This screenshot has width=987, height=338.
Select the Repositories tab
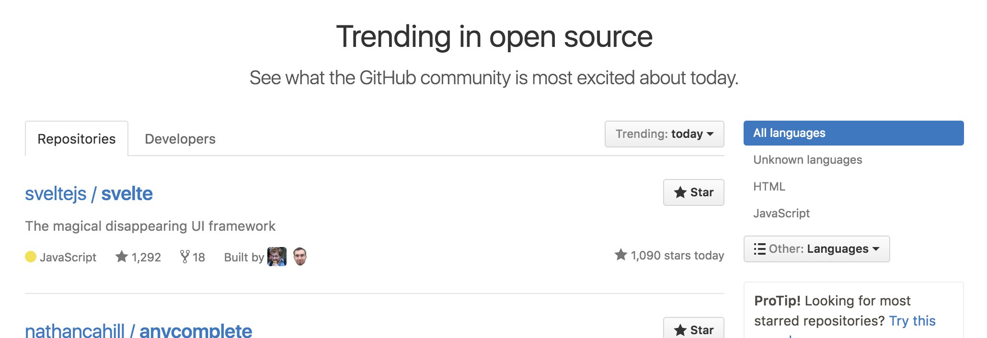[77, 139]
